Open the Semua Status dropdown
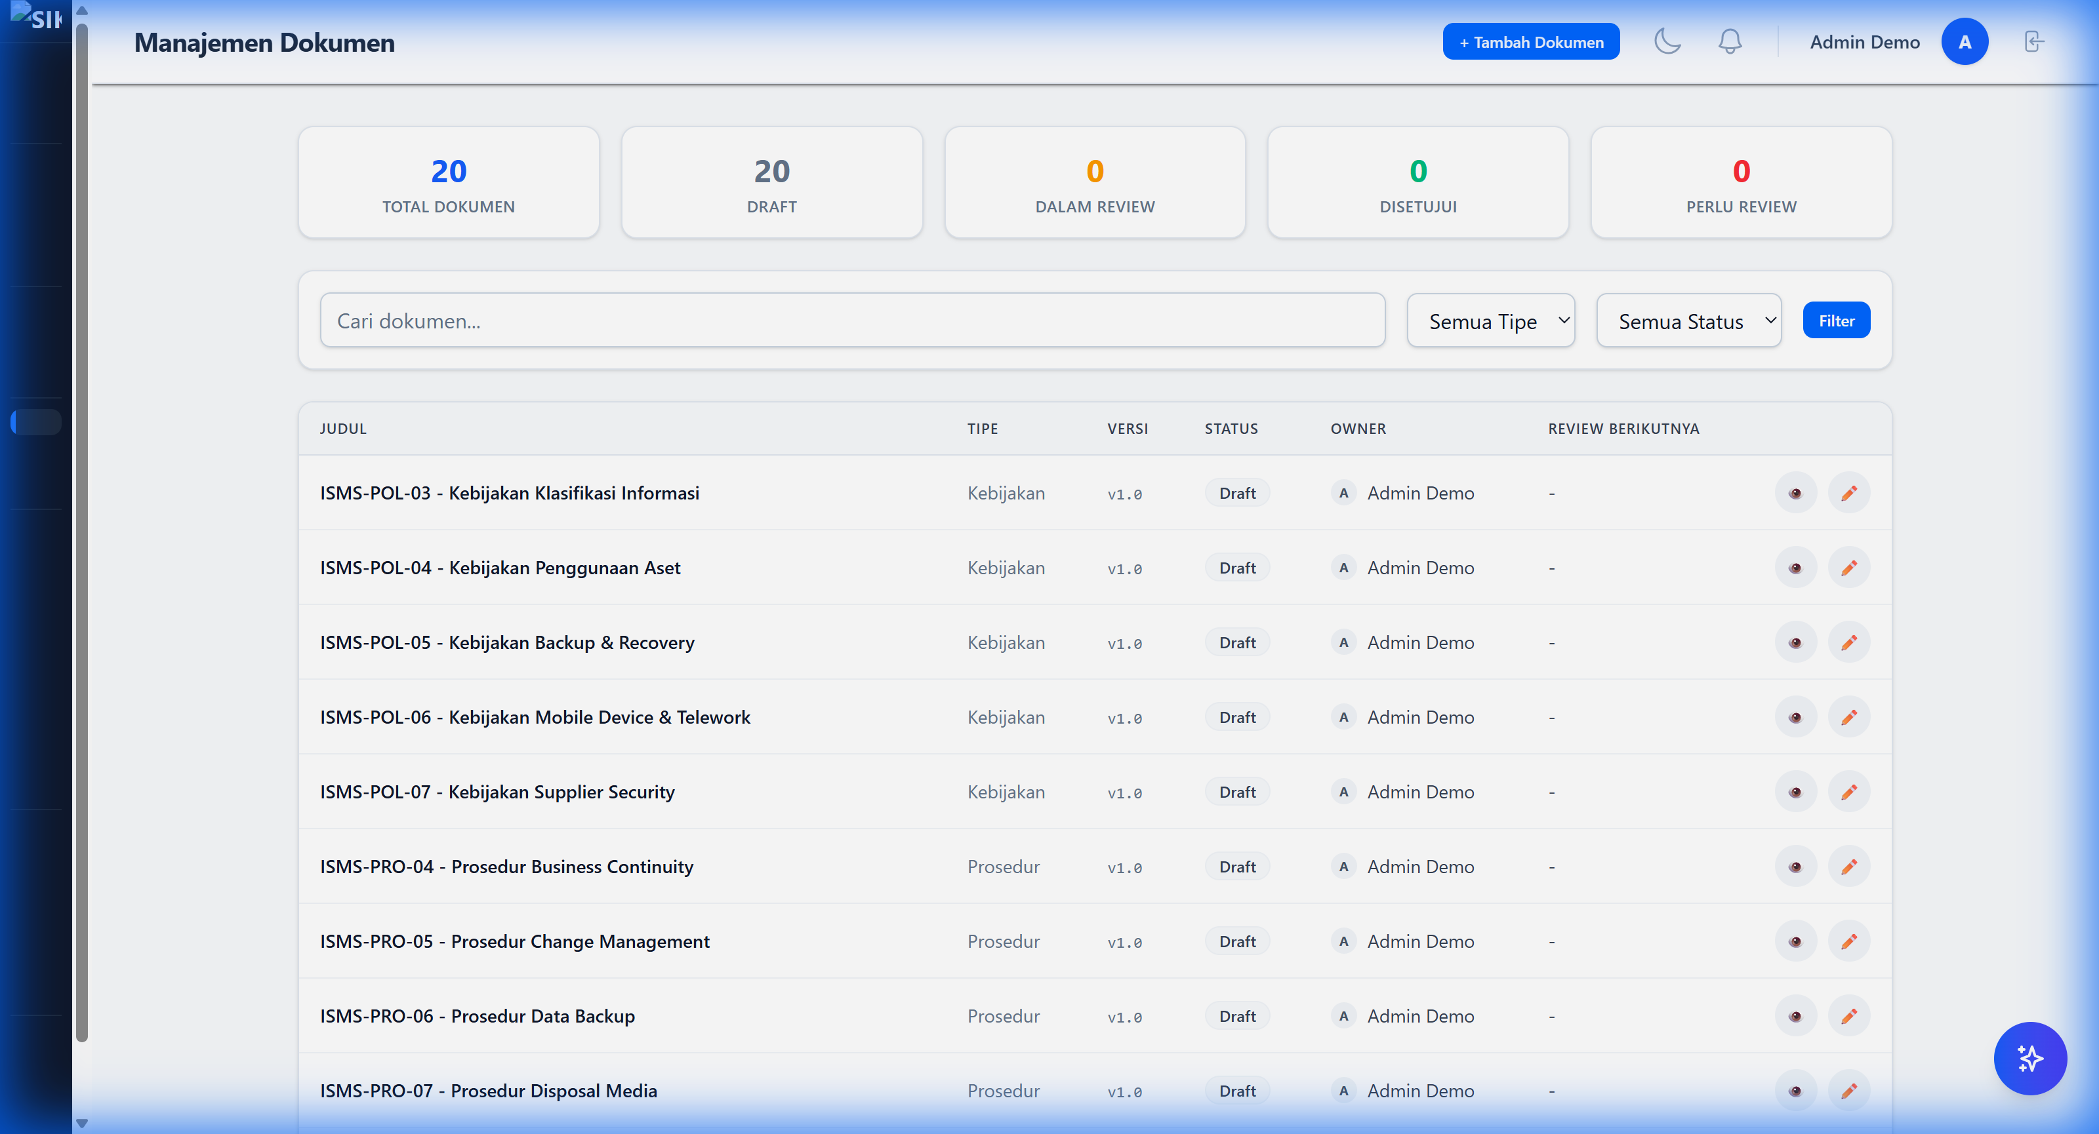Screen dimensions: 2099x1134 click(x=1688, y=321)
